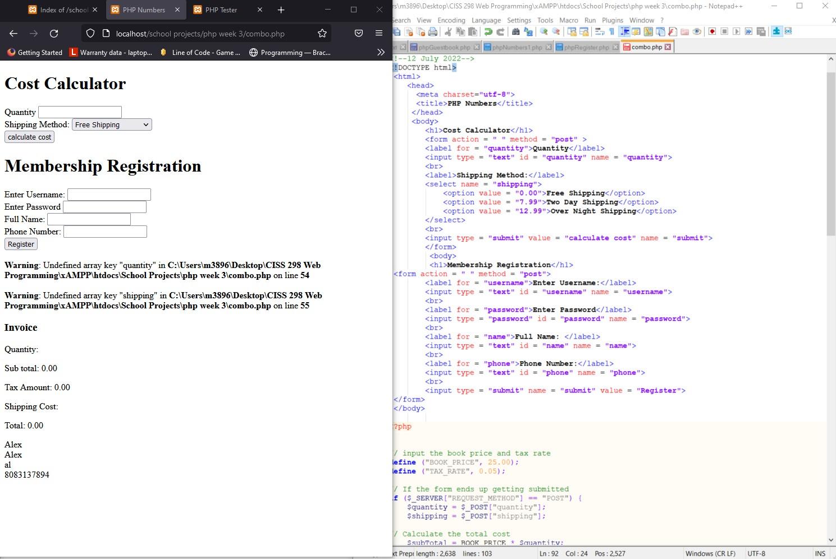Open the Firefox application menu

tap(378, 33)
